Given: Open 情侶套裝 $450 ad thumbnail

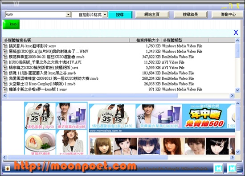Looking at the screenshot, I should [40, 116].
